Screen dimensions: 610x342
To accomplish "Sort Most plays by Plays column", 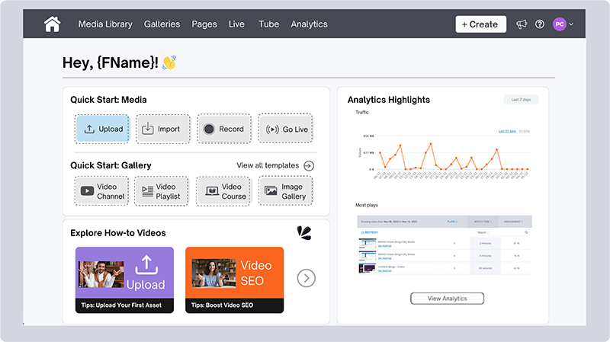I will click(x=452, y=222).
